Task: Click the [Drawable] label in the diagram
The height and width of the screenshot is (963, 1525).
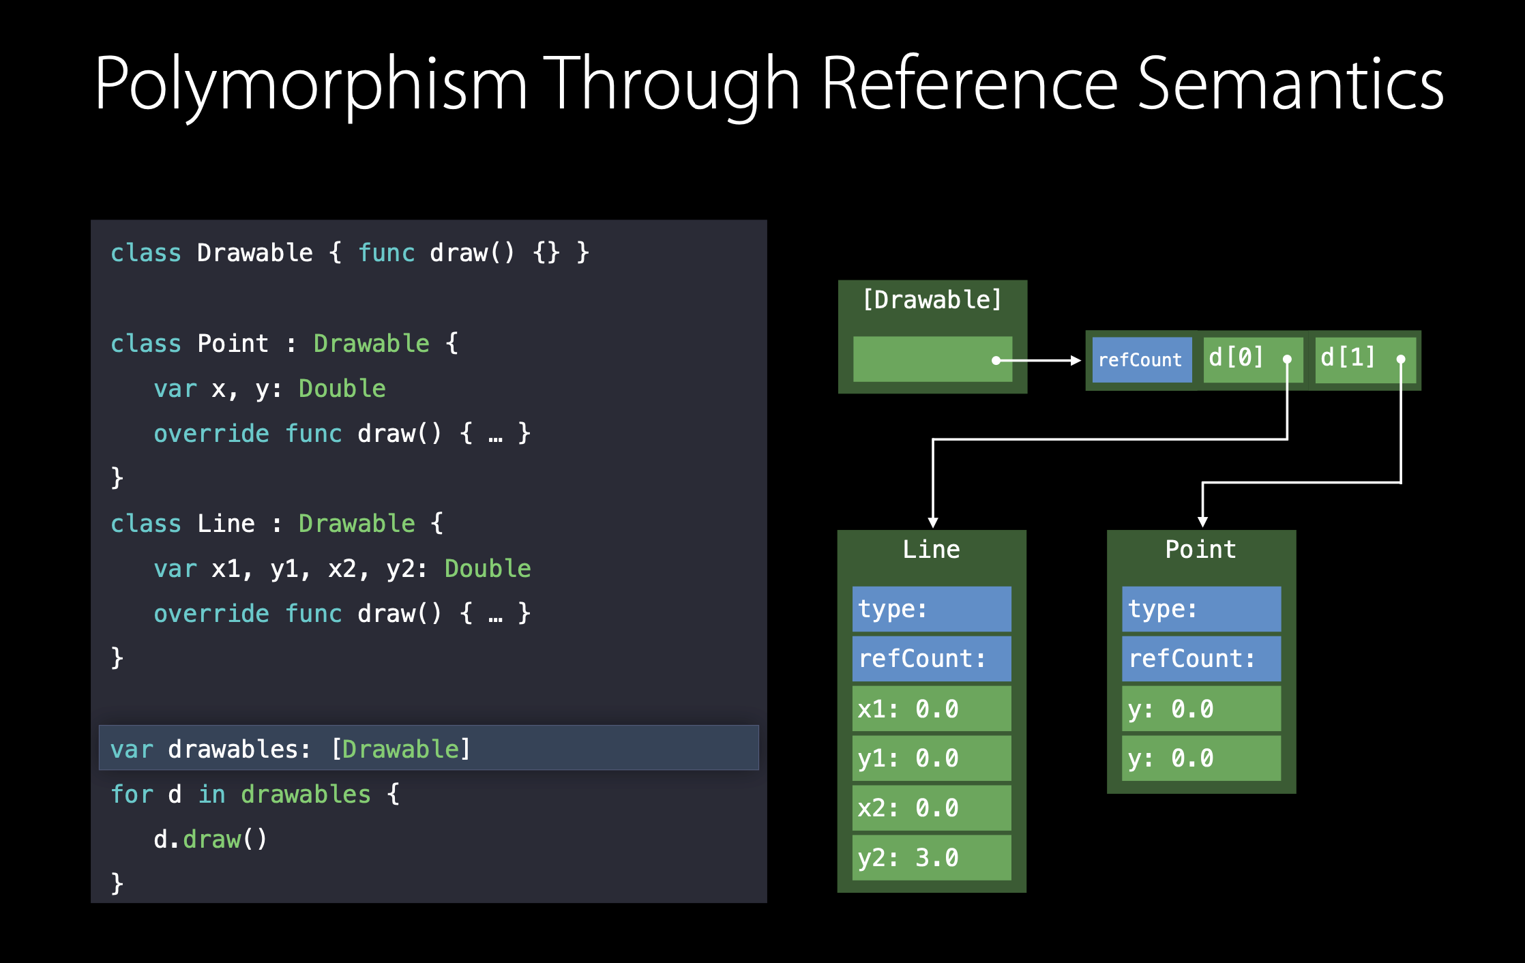Action: pos(932,300)
